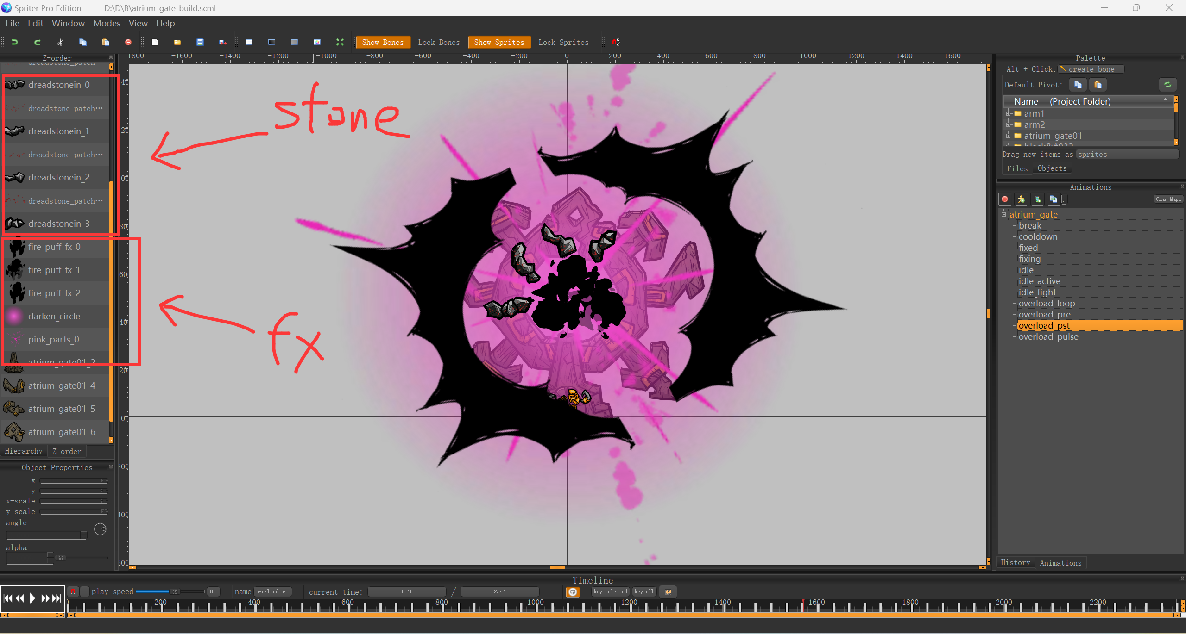Screen dimensions: 1186x634
Task: Expand the atrium_gate01 project folder
Action: pos(1008,136)
